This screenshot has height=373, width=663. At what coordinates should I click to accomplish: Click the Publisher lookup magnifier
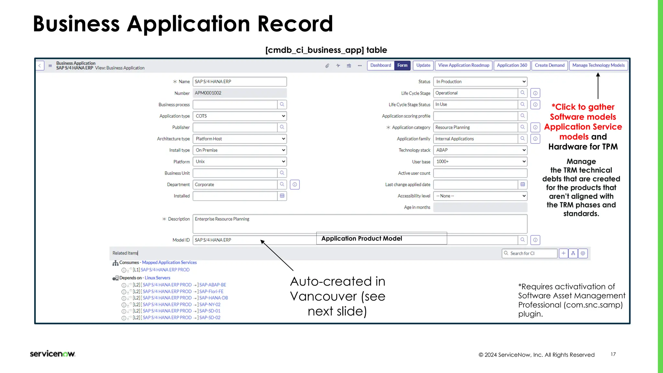point(282,127)
